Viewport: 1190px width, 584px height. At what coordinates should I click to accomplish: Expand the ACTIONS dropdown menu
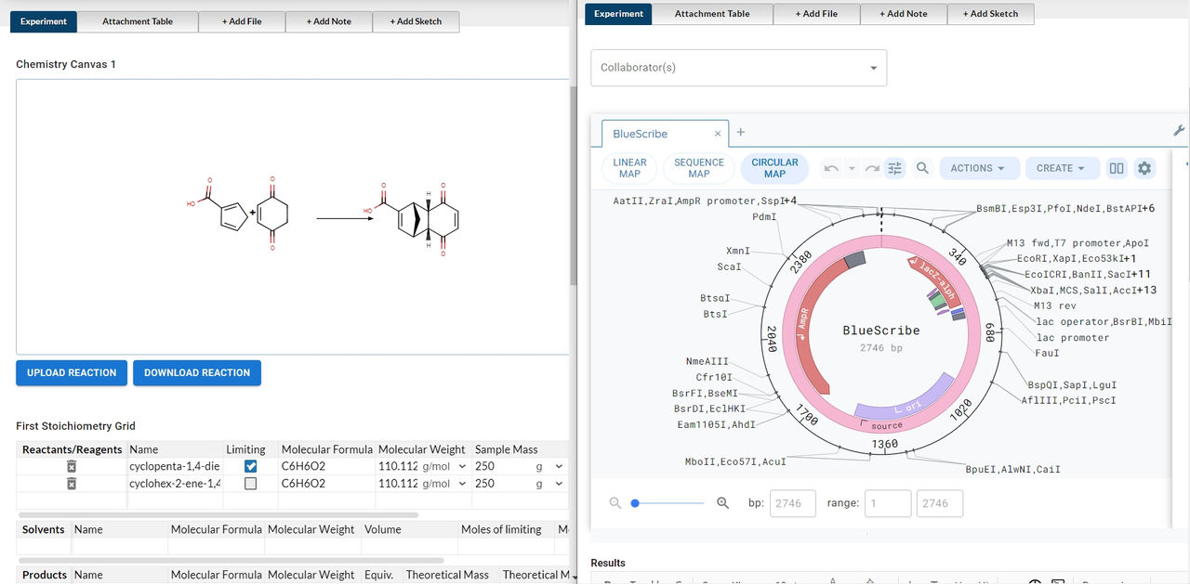(977, 168)
